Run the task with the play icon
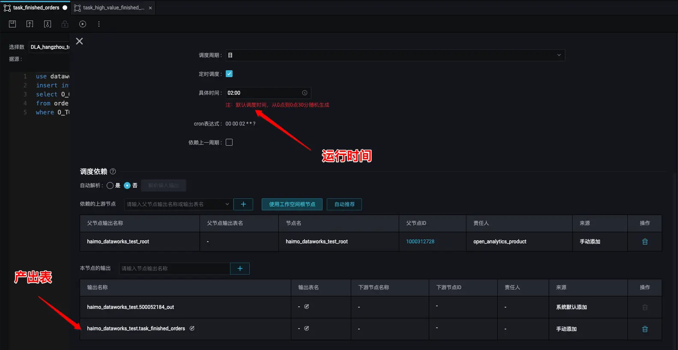The image size is (678, 350). pyautogui.click(x=83, y=24)
